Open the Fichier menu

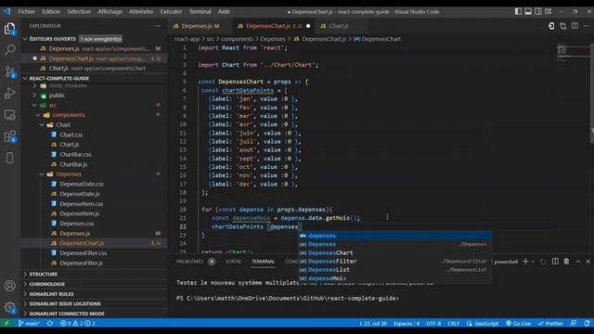point(26,12)
